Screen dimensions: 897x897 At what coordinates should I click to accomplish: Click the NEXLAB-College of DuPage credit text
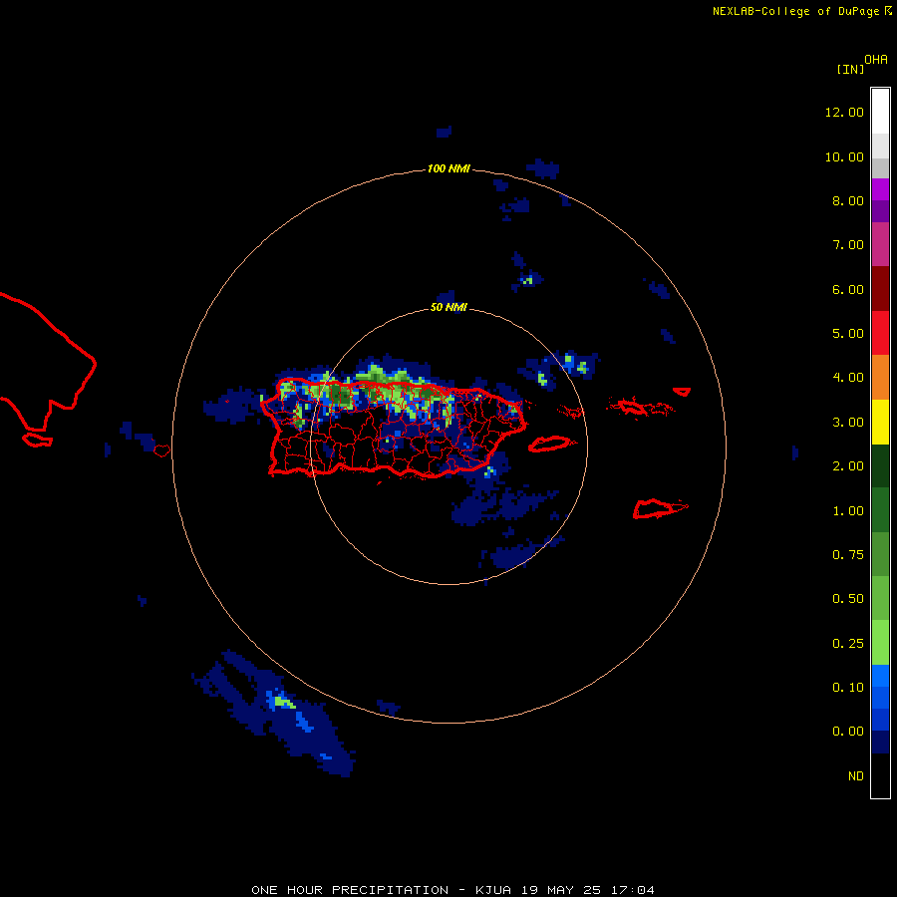(x=801, y=11)
